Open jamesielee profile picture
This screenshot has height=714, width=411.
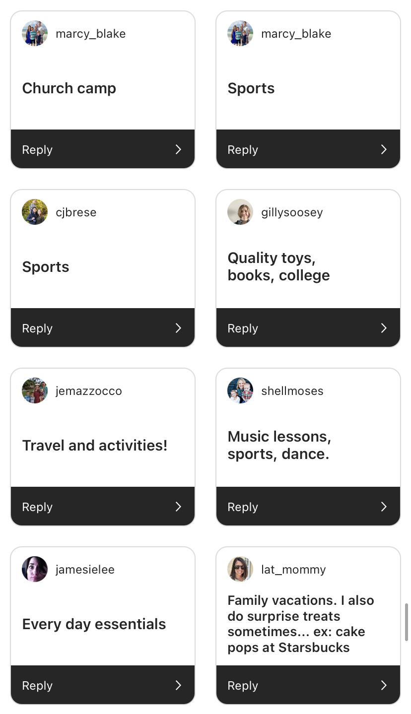(35, 569)
